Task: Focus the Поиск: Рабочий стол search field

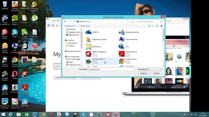Action: (150, 21)
